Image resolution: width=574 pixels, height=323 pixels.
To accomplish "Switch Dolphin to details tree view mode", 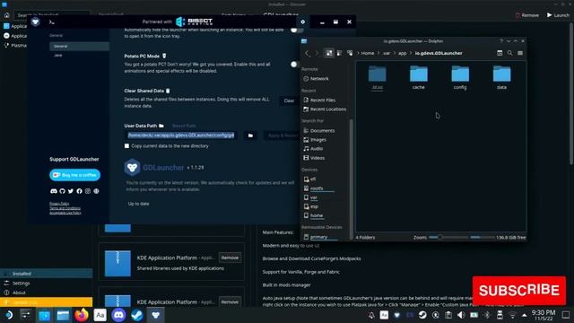I will click(x=350, y=53).
